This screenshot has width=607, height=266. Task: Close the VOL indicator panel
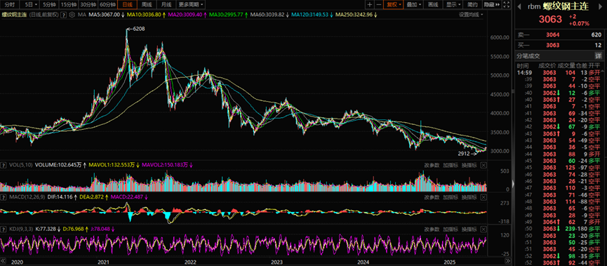click(483, 165)
